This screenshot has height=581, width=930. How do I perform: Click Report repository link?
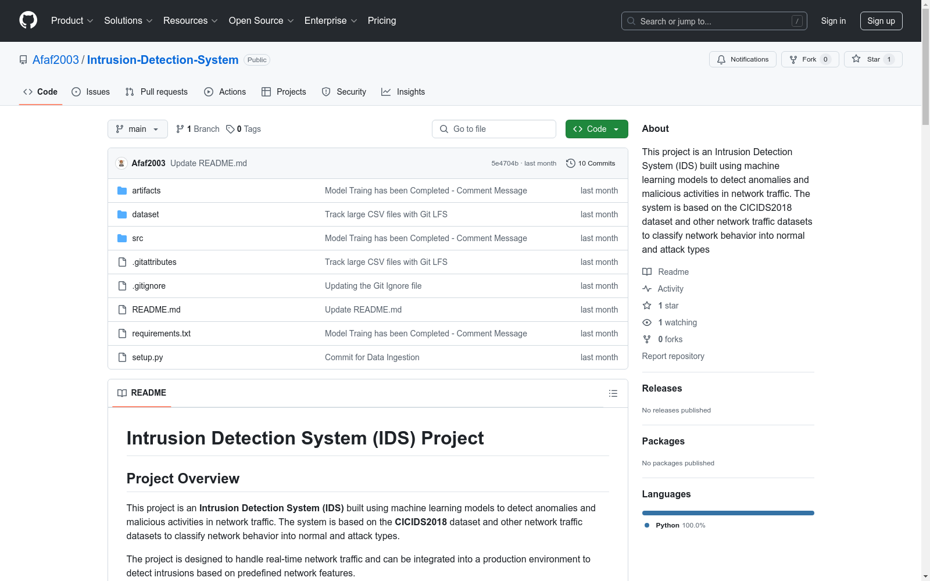(x=673, y=356)
